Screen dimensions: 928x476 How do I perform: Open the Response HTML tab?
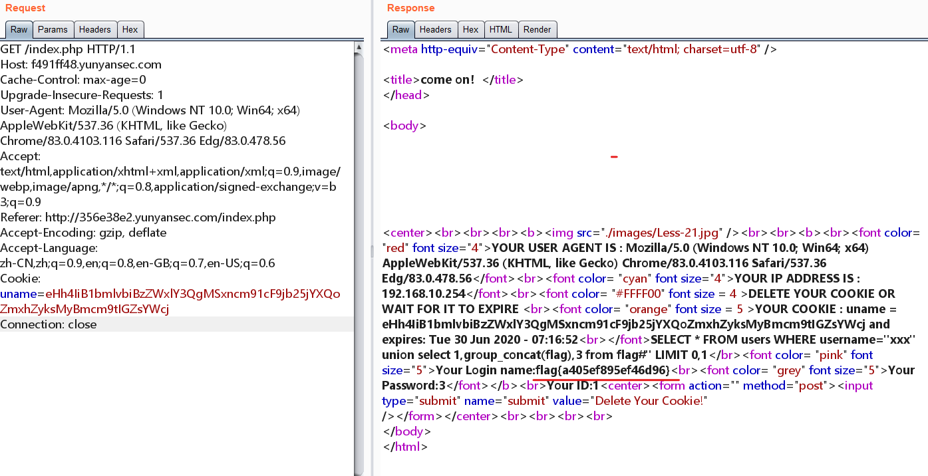501,29
